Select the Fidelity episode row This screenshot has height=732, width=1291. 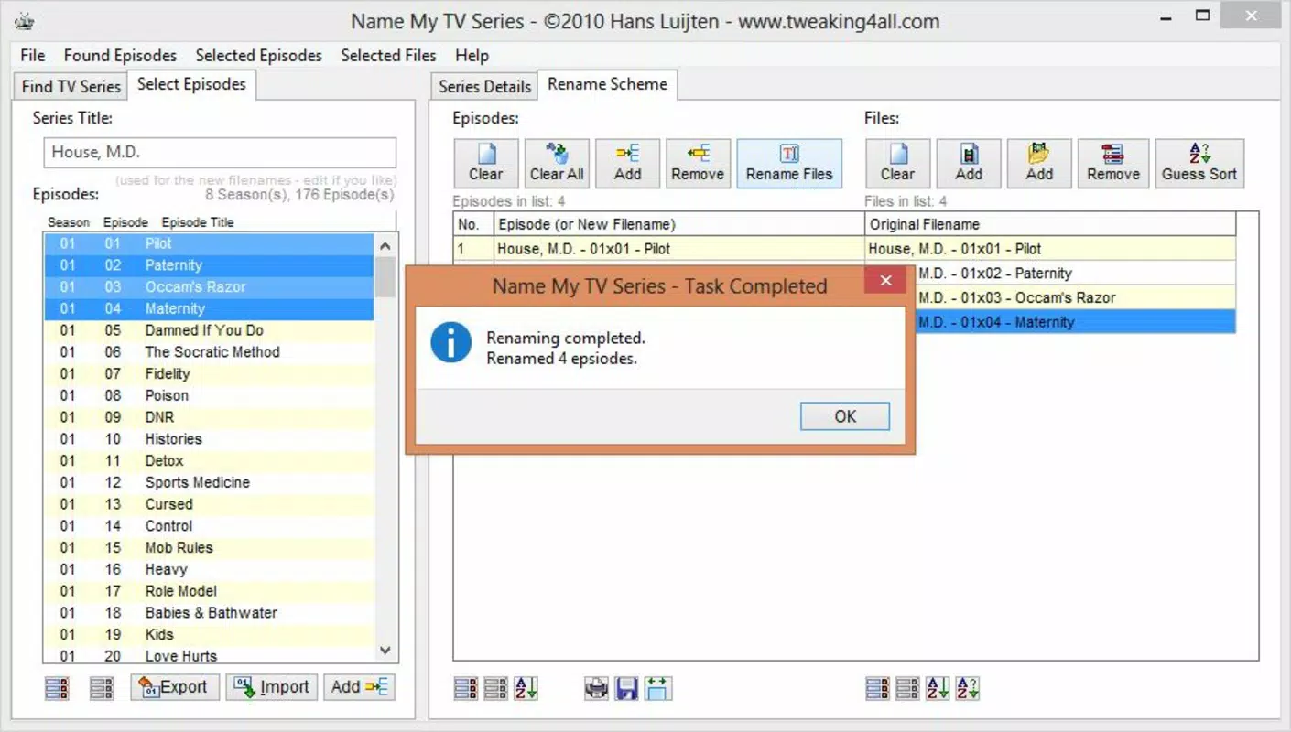(x=209, y=374)
